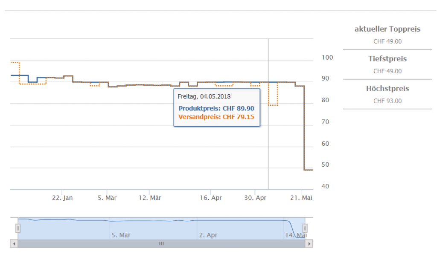The height and width of the screenshot is (263, 437).
Task: Click the CHF 49.00 value under Tiefstpreis
Action: 387,71
